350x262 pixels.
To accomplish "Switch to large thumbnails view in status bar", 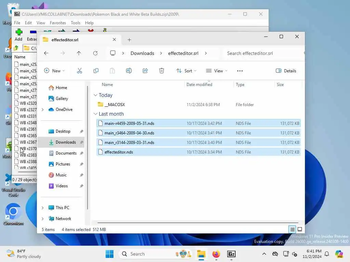I will pyautogui.click(x=300, y=229).
